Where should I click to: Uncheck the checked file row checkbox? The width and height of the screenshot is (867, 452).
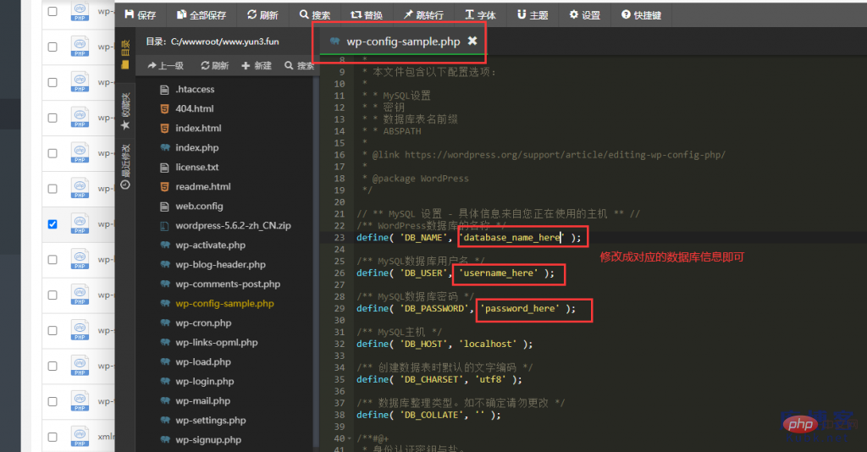pos(52,223)
